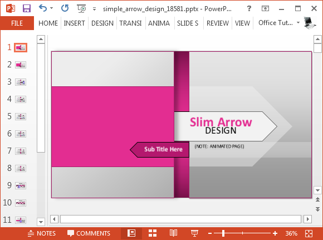The width and height of the screenshot is (323, 240).
Task: Toggle the NOTES pane
Action: (x=42, y=233)
